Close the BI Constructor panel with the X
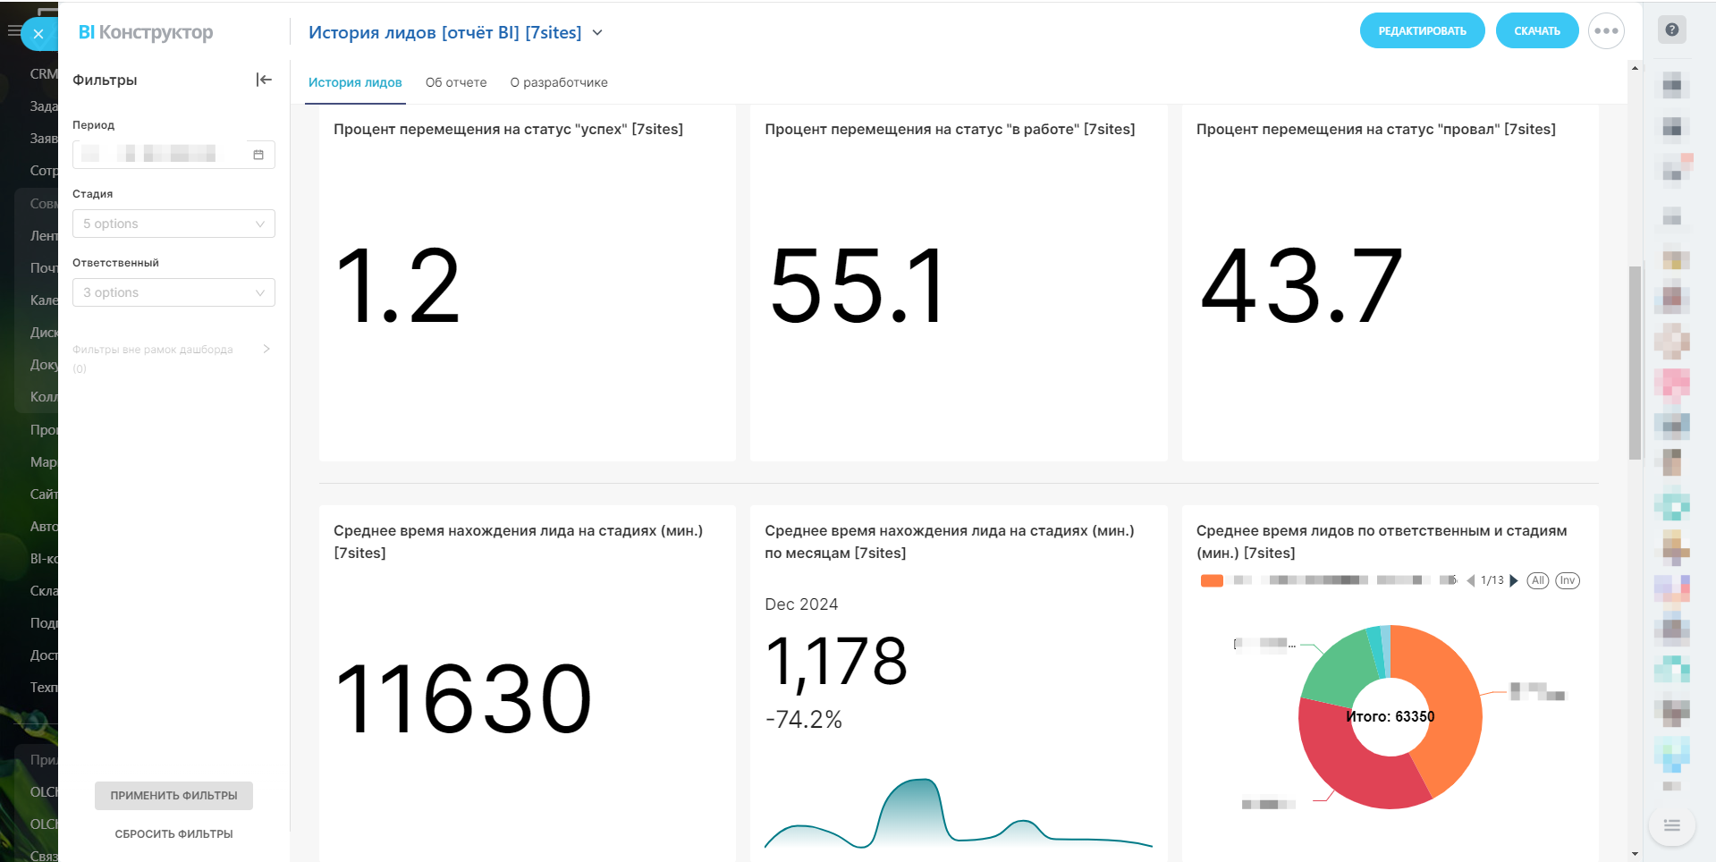1716x862 pixels. point(38,34)
